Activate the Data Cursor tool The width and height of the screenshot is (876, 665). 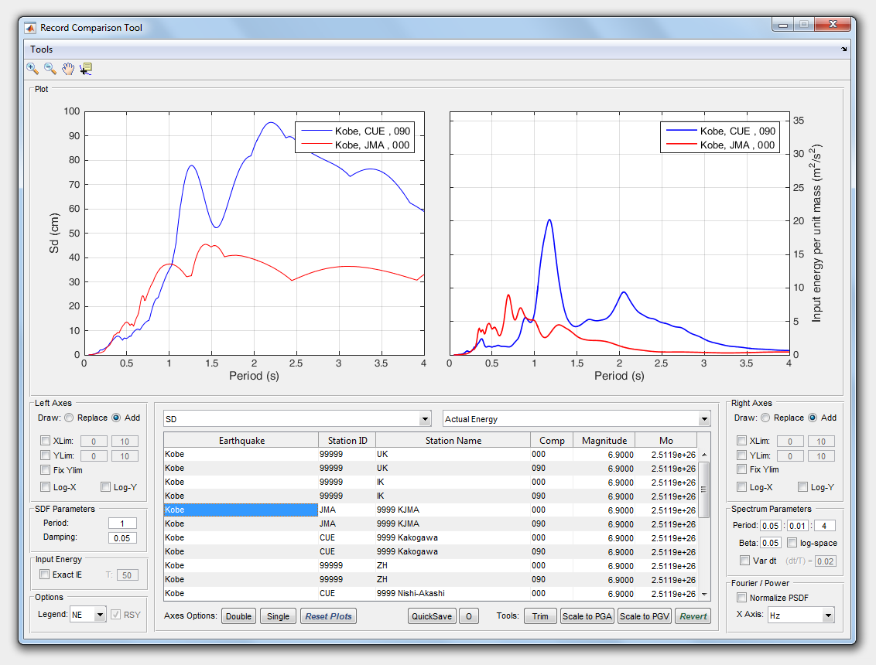pos(85,69)
